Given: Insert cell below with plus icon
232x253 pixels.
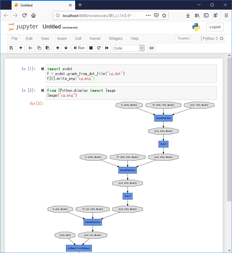Looking at the screenshot, I should tap(21, 48).
